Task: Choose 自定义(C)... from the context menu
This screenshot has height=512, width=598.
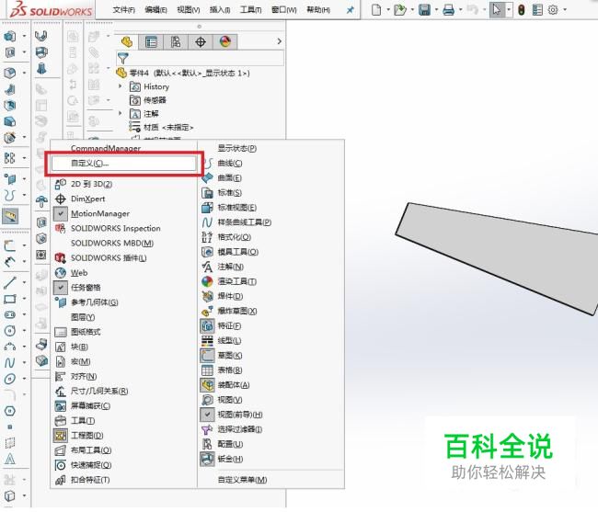Action: click(x=124, y=164)
